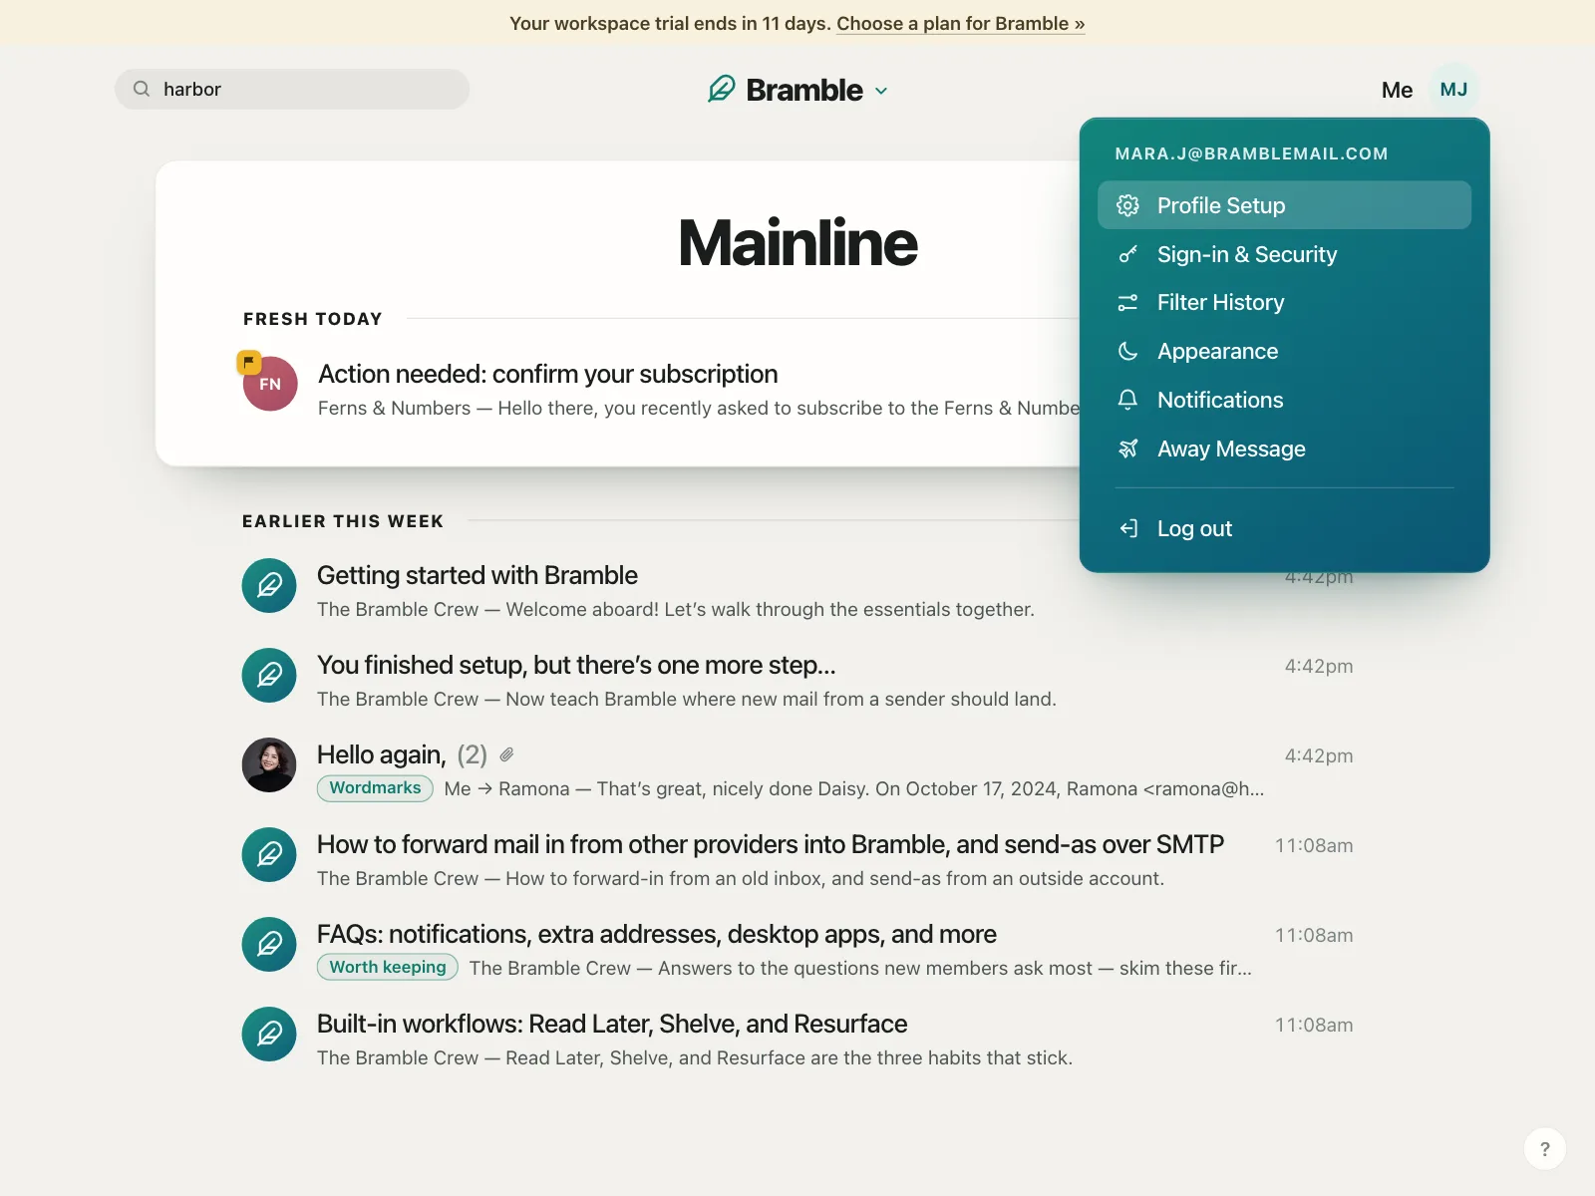Click the avatar beside You finished setup

coord(269,675)
